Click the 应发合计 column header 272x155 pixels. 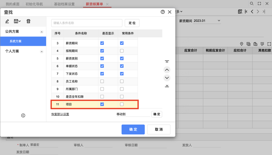tap(191, 51)
